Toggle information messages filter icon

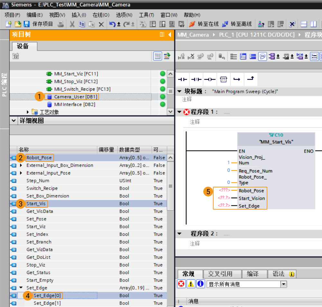pos(200,284)
